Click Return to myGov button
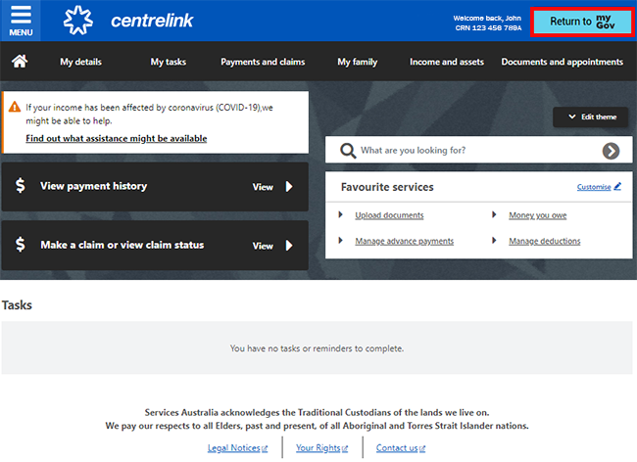637x462 pixels. click(582, 22)
